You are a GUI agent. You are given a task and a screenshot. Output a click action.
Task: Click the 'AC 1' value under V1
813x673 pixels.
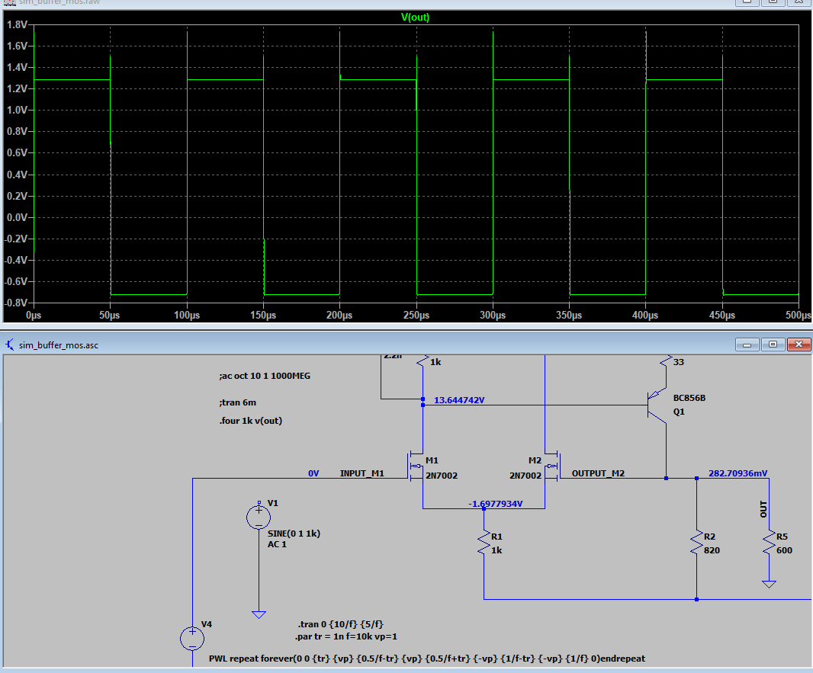[x=277, y=544]
